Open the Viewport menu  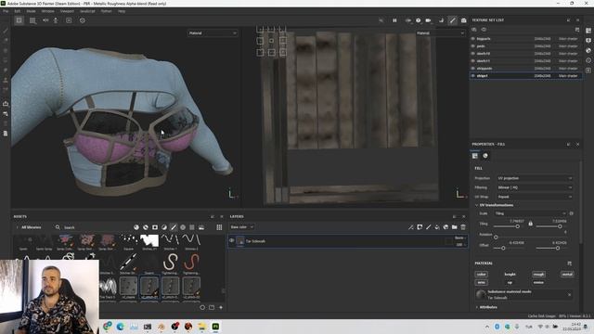click(67, 11)
